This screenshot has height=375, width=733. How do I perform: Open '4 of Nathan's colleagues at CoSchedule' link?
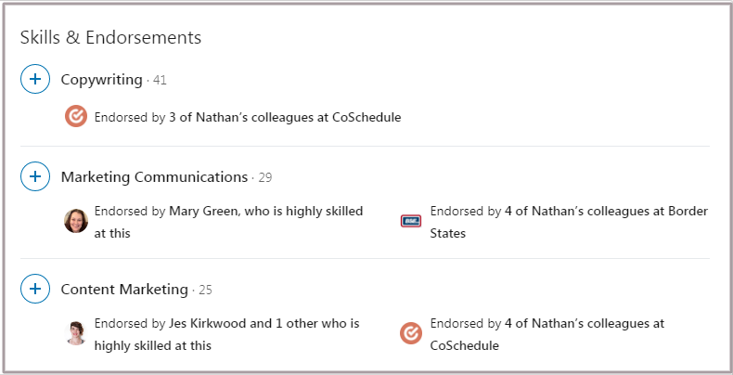pos(547,334)
